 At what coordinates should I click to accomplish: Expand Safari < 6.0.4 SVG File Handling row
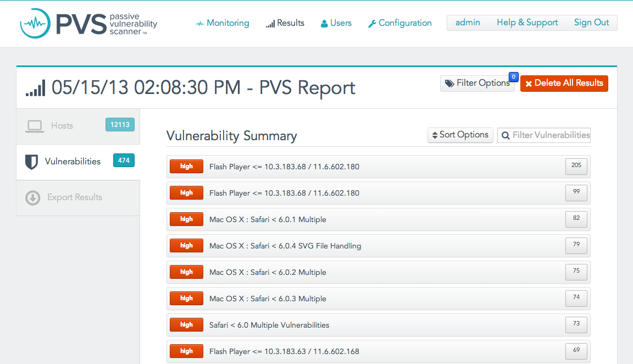pyautogui.click(x=378, y=246)
